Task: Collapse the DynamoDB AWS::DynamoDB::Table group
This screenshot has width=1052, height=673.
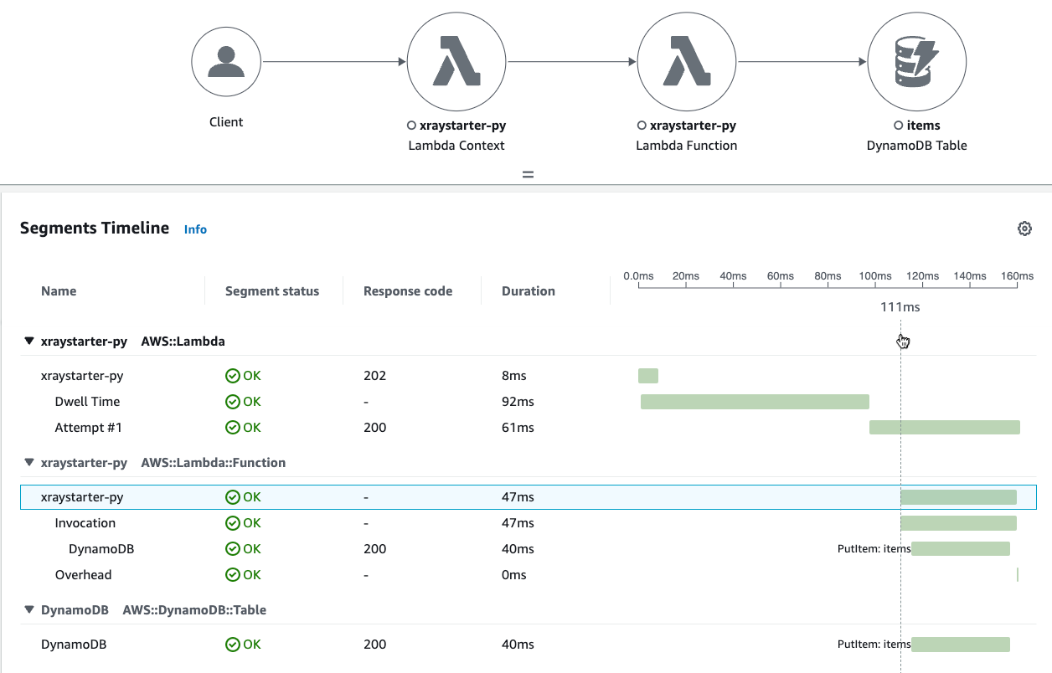Action: (29, 610)
